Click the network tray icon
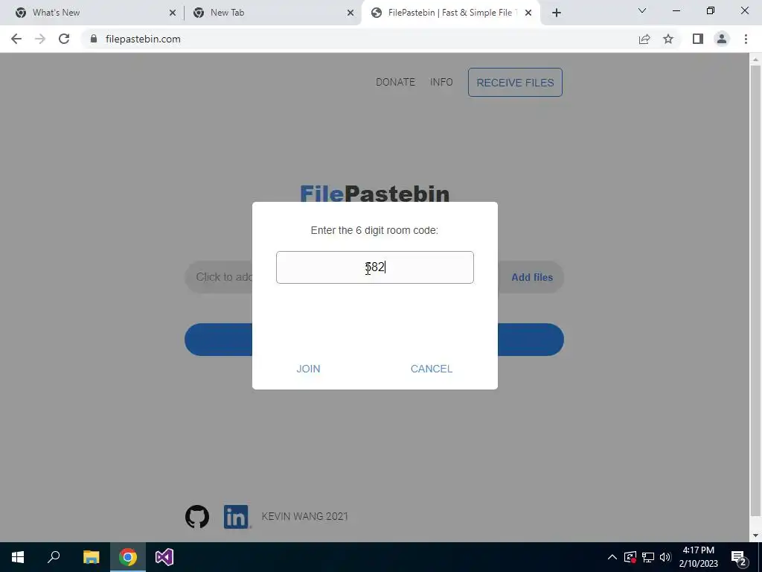This screenshot has width=762, height=572. 648,557
